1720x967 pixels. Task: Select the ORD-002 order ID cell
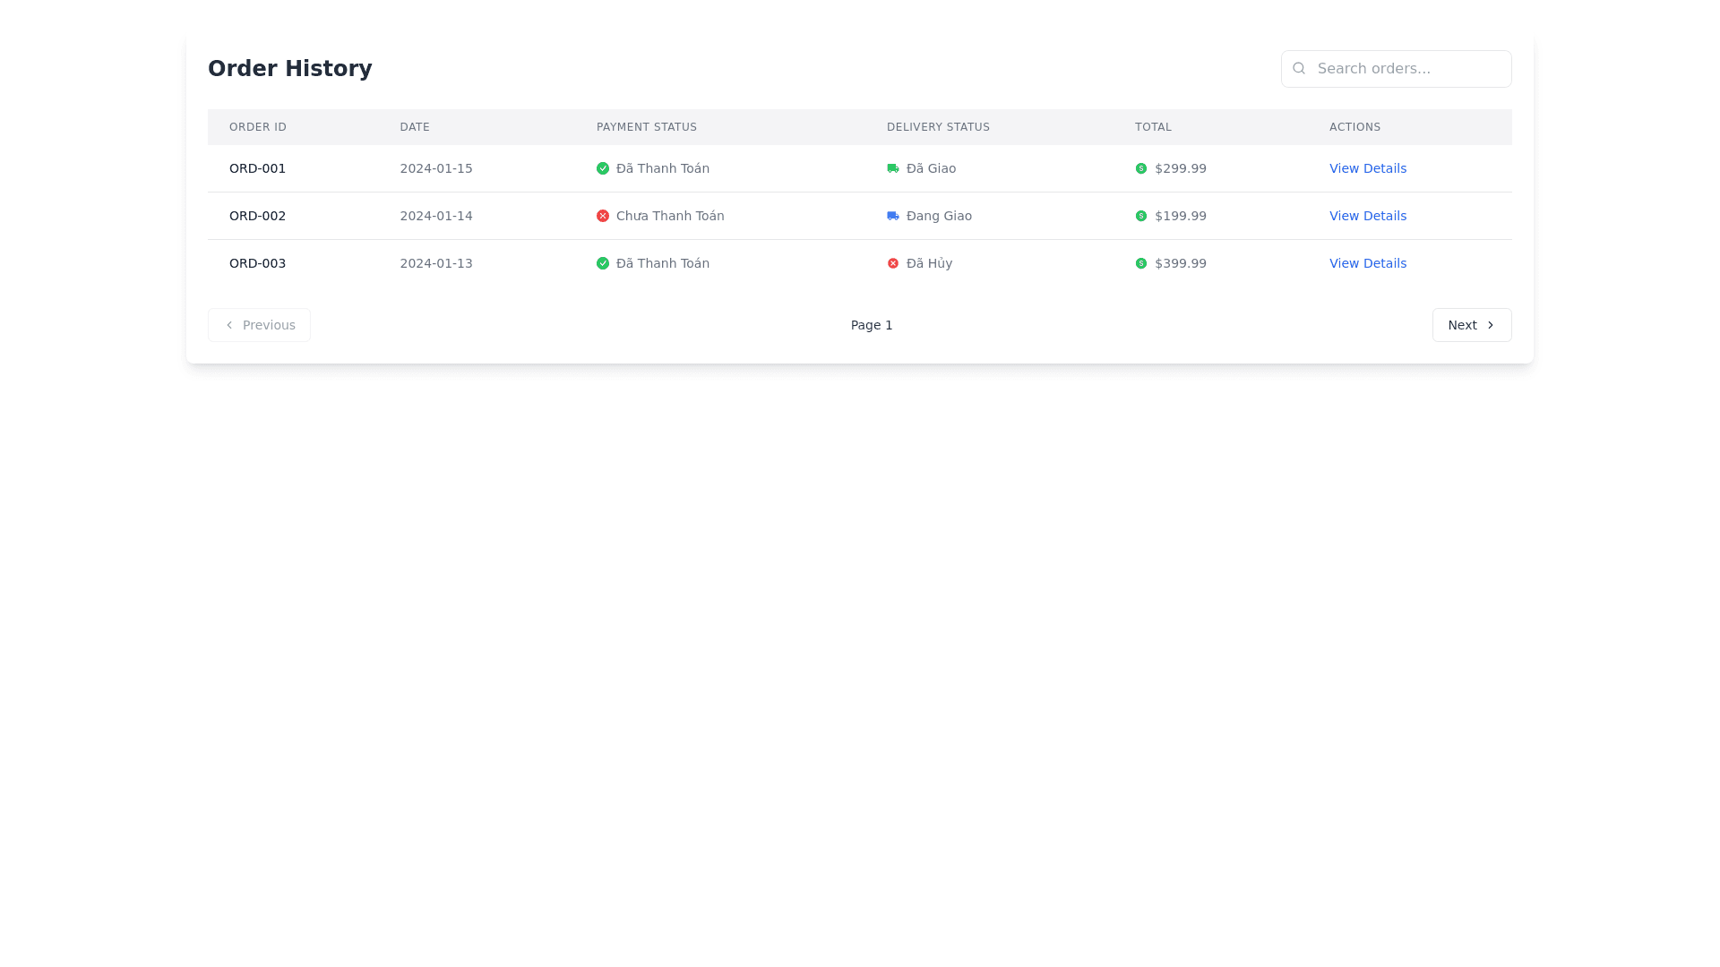tap(257, 216)
